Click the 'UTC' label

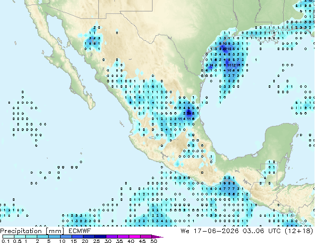tap(275, 231)
